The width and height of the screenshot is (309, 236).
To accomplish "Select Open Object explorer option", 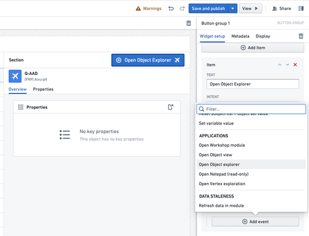I will click(251, 165).
